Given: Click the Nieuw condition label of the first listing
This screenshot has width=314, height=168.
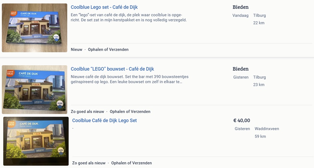Looking at the screenshot, I should [x=76, y=49].
